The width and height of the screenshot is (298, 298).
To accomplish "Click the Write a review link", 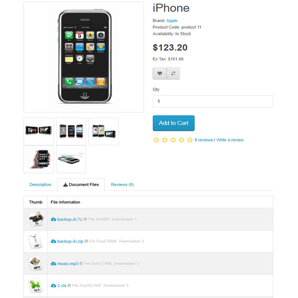I will (230, 140).
